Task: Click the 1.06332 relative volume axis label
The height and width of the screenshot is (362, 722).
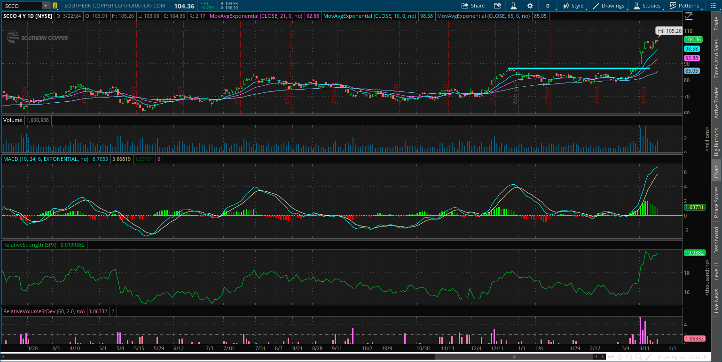Action: click(694, 338)
